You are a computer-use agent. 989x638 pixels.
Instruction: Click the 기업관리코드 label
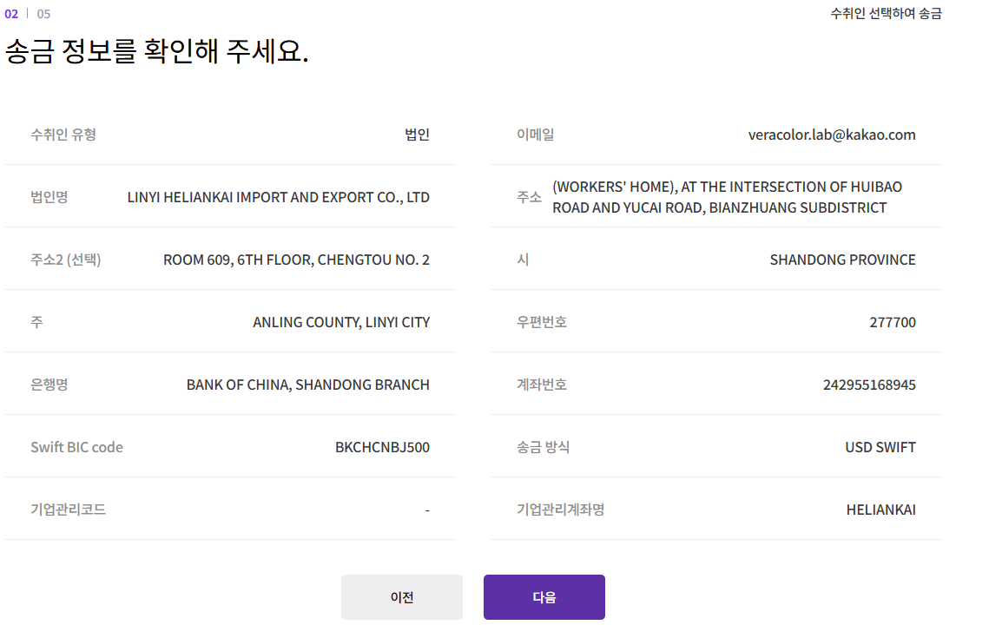[68, 510]
